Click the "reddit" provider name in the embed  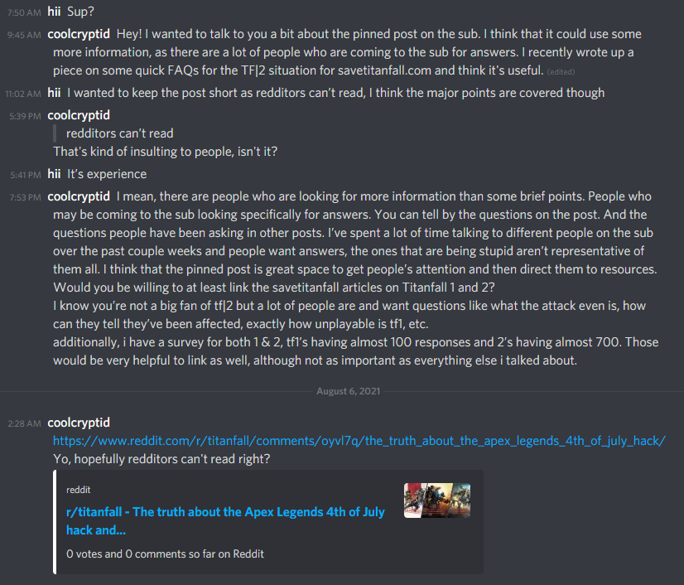pos(79,491)
